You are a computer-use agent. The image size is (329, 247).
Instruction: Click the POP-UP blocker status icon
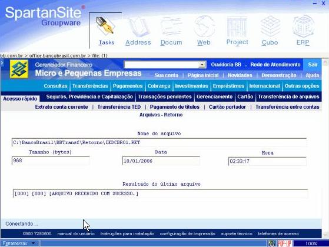[284, 243]
